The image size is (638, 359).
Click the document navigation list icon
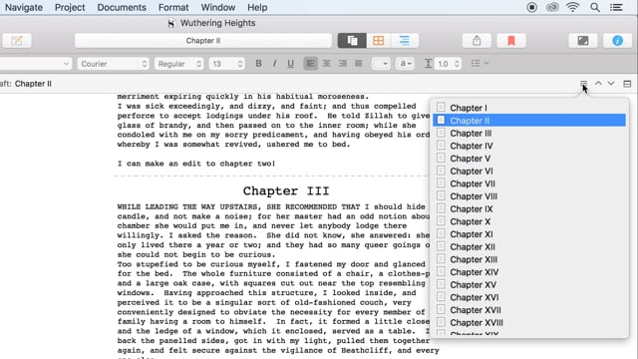[x=583, y=84]
